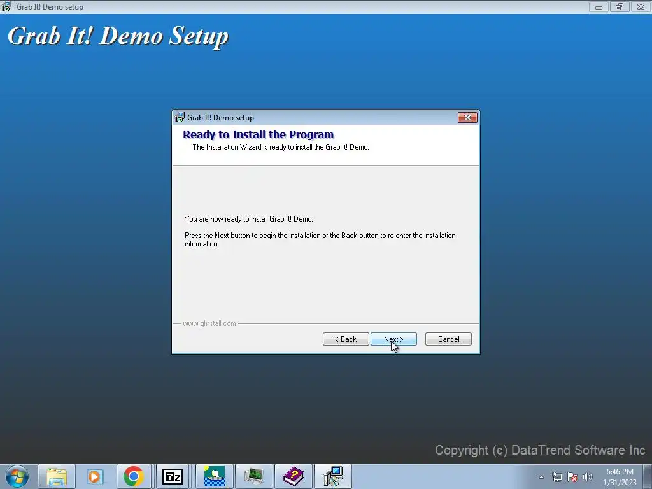Open the clock showing 6:46 PM
Screen dimensions: 652x489
tap(620, 477)
